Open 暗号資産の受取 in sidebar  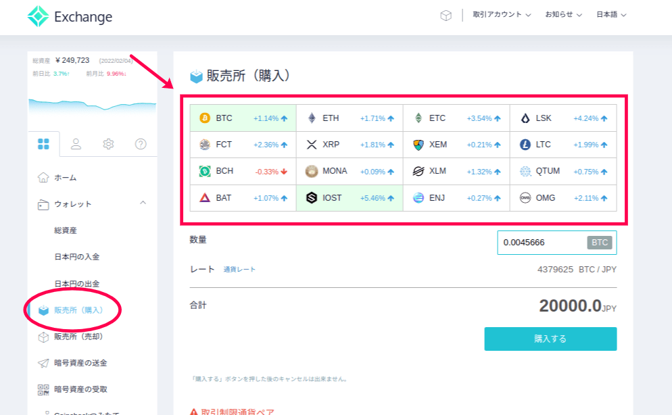pos(80,389)
